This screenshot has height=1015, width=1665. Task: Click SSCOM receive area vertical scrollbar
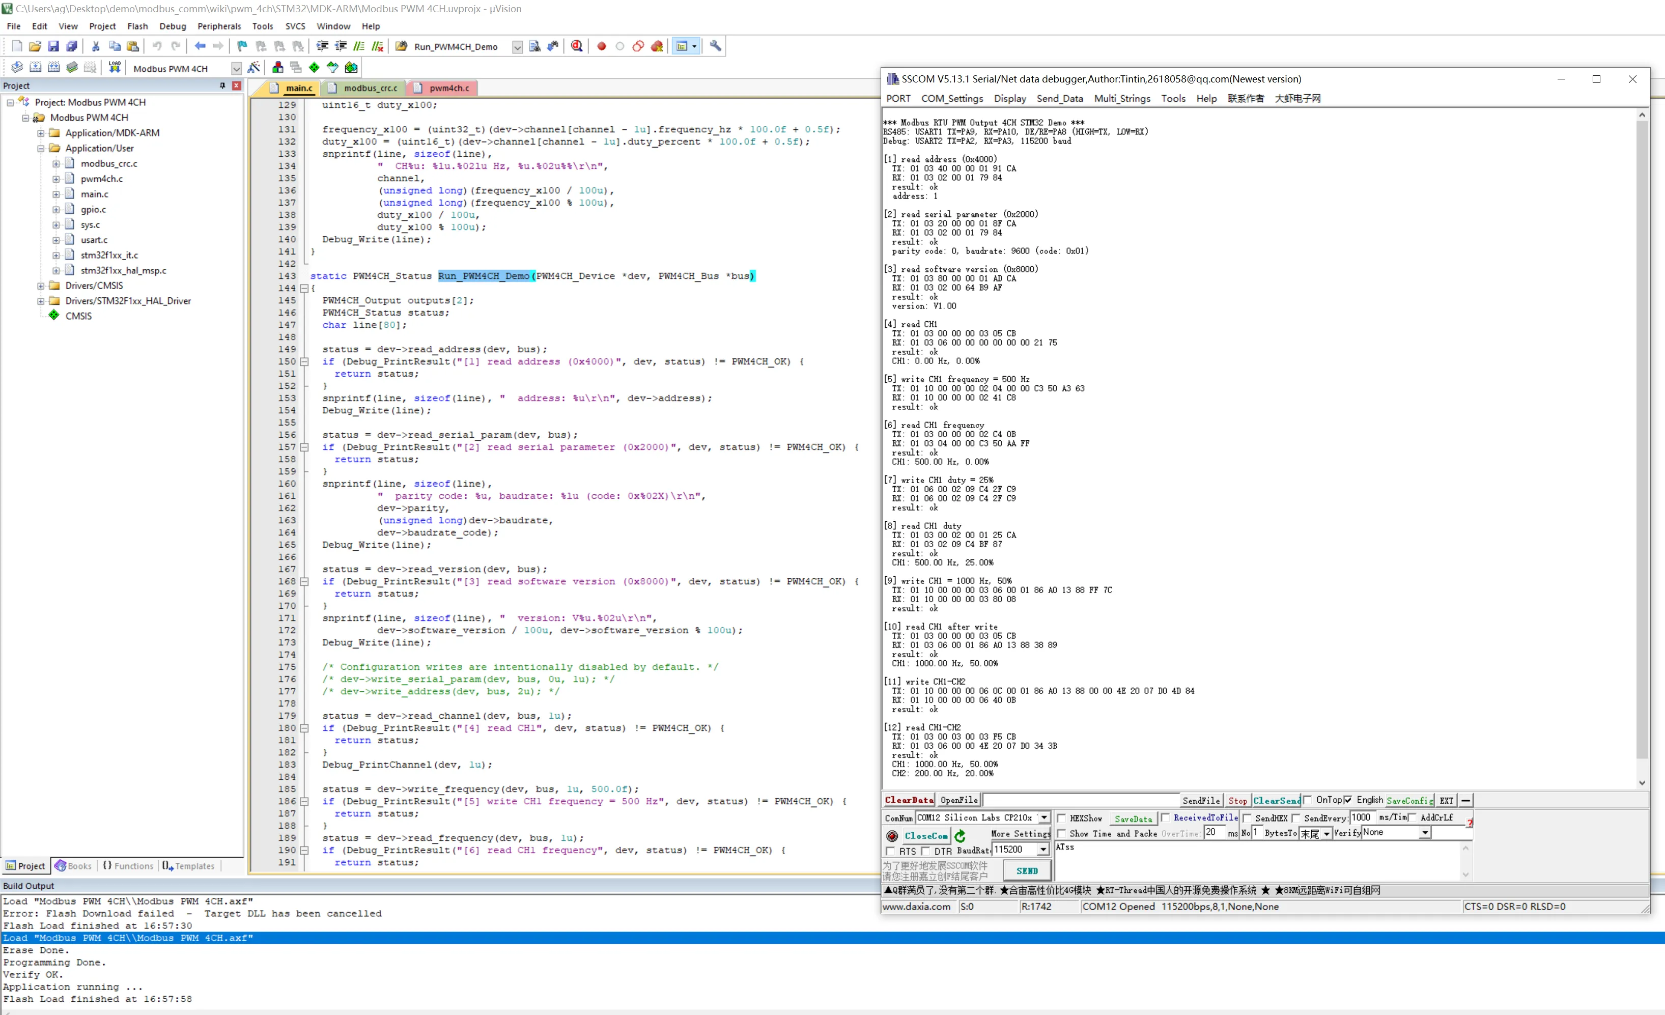point(1642,449)
